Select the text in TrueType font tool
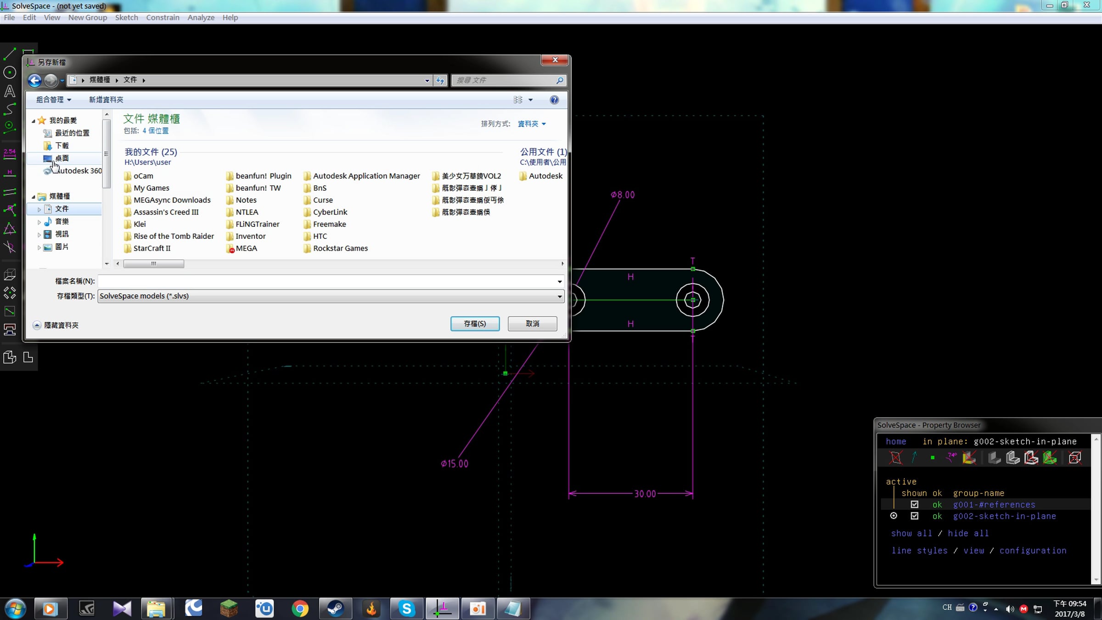1102x620 pixels. click(x=10, y=91)
